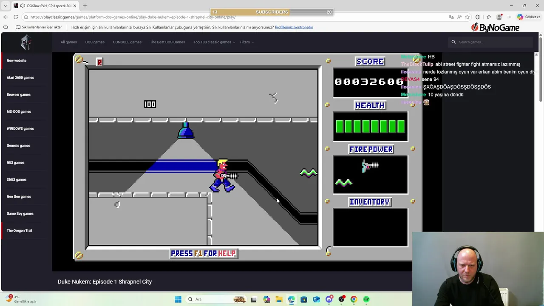Open the Microsoft 365 Copilot taskbar icon
544x306 pixels.
pos(266,299)
